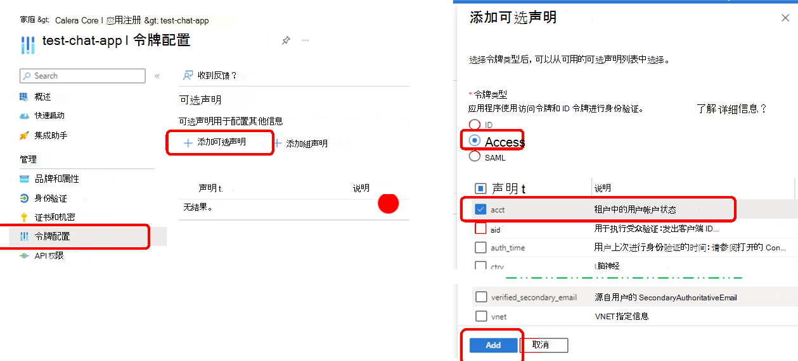Click the plus icon beside 添加组声明
798x361 pixels.
[x=278, y=144]
